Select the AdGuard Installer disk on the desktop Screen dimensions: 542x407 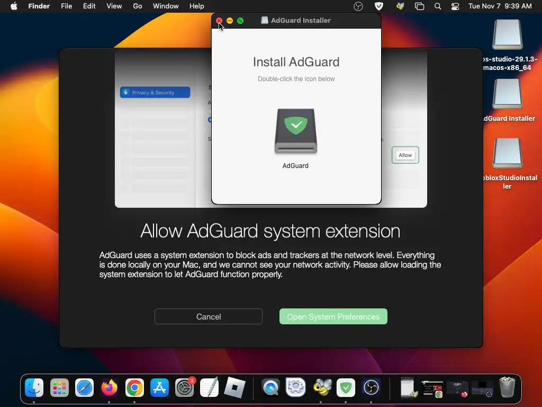coord(507,94)
